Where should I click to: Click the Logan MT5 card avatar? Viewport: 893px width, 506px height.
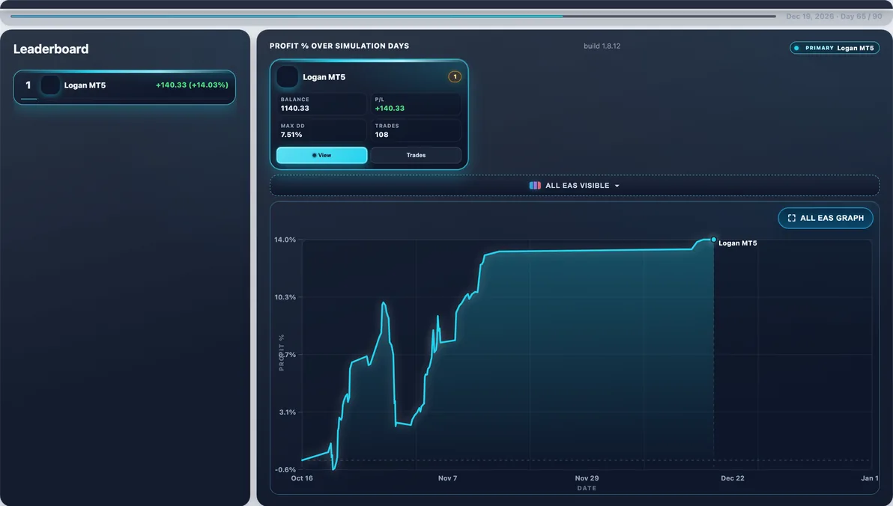(287, 77)
